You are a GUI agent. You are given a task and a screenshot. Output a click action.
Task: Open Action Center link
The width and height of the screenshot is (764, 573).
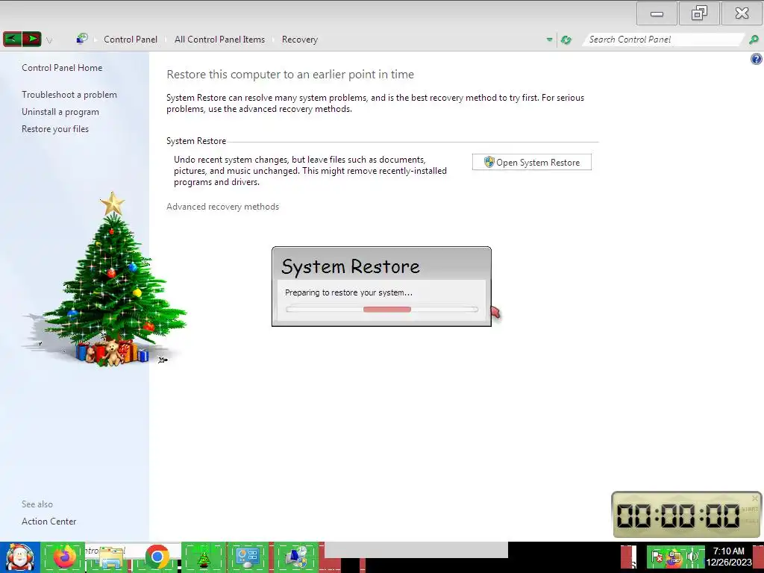[x=48, y=522]
